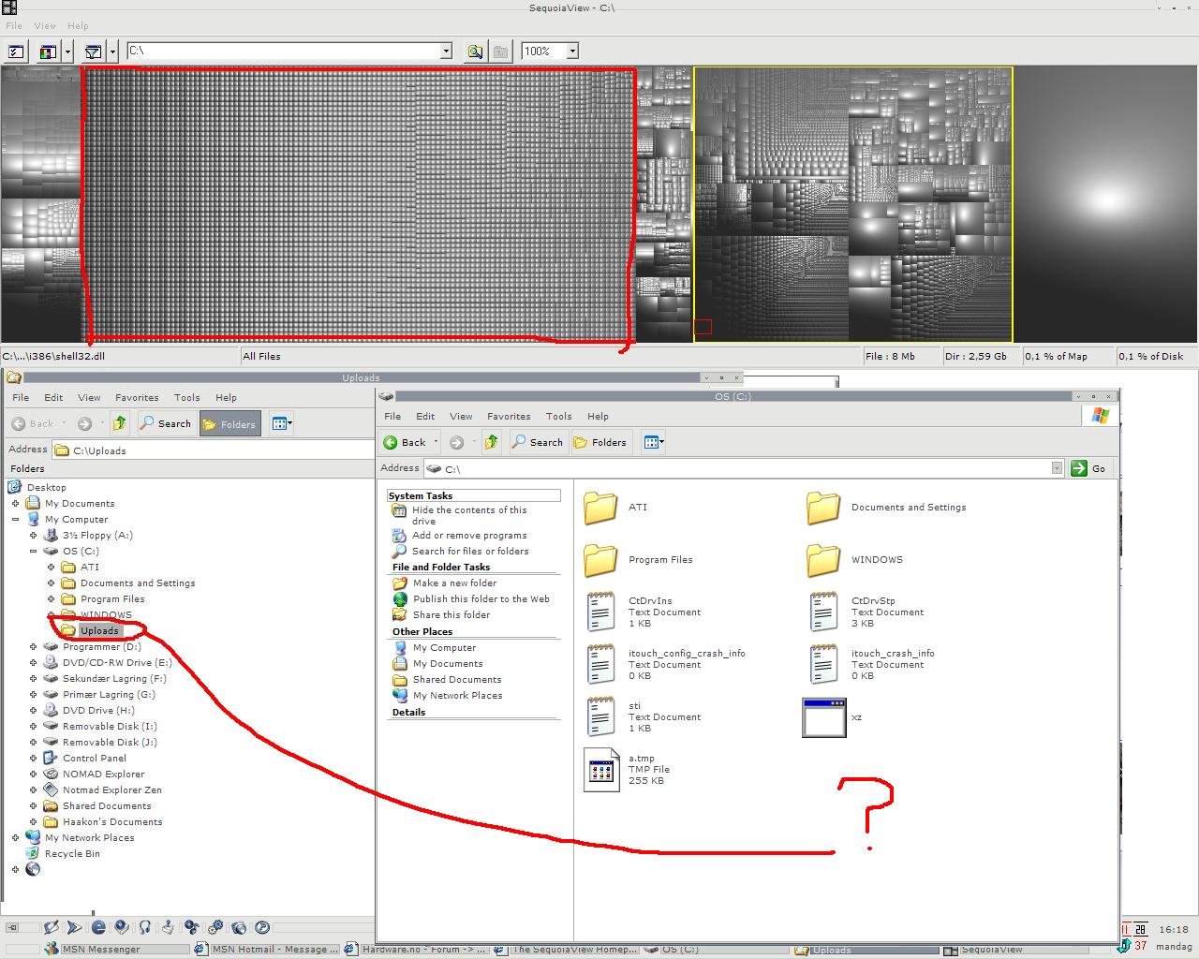Image resolution: width=1199 pixels, height=959 pixels.
Task: Click the Up folder icon in OS (C:) window
Action: click(492, 442)
